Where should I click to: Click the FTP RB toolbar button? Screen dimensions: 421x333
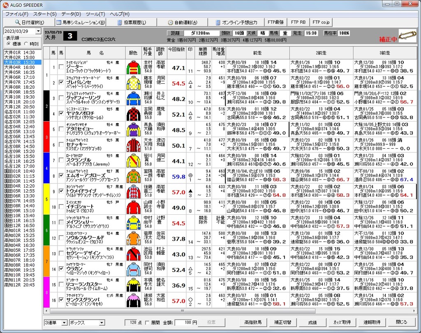[x=298, y=22]
